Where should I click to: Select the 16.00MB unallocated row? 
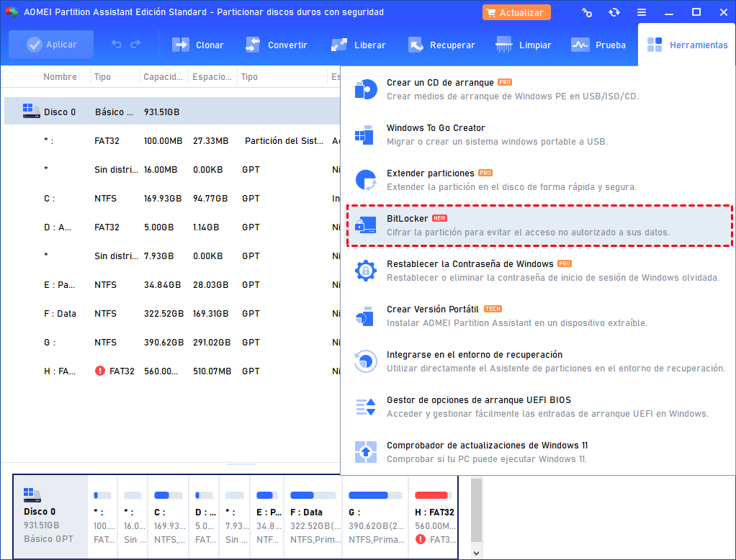pos(172,169)
